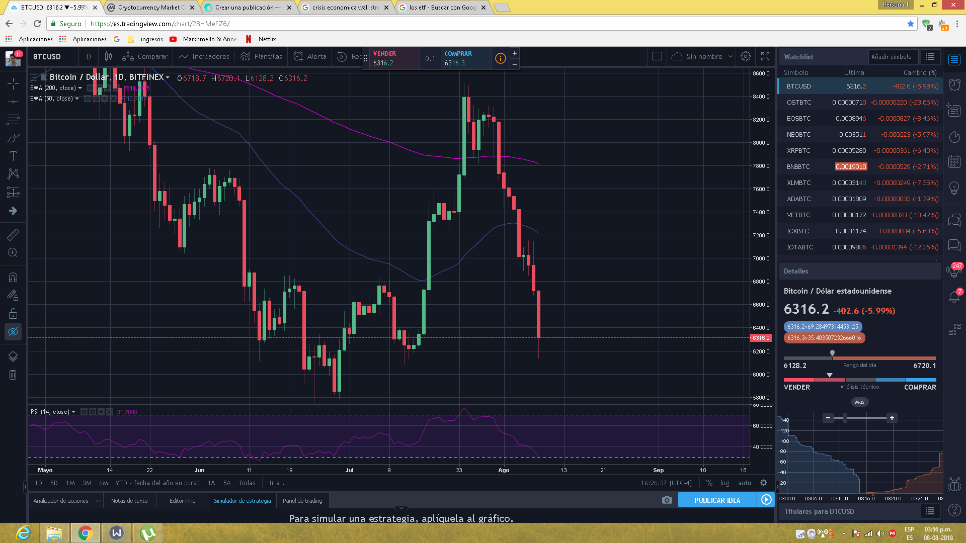This screenshot has height=543, width=966.
Task: Enter fullscreen chart mode
Action: click(765, 56)
